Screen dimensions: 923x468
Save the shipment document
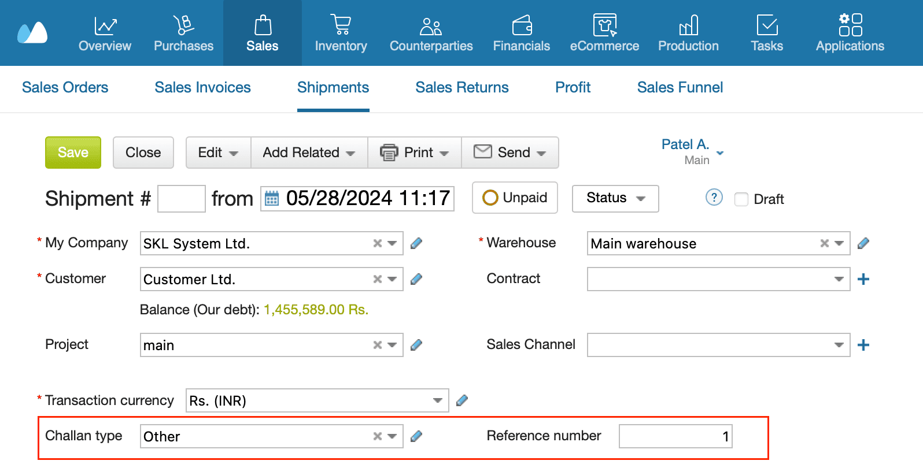73,153
